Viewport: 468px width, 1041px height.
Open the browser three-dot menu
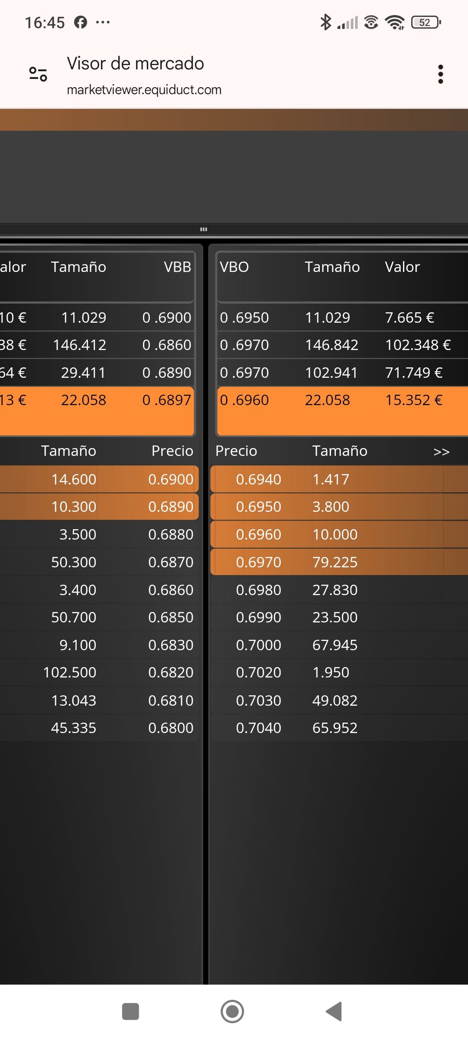point(440,74)
